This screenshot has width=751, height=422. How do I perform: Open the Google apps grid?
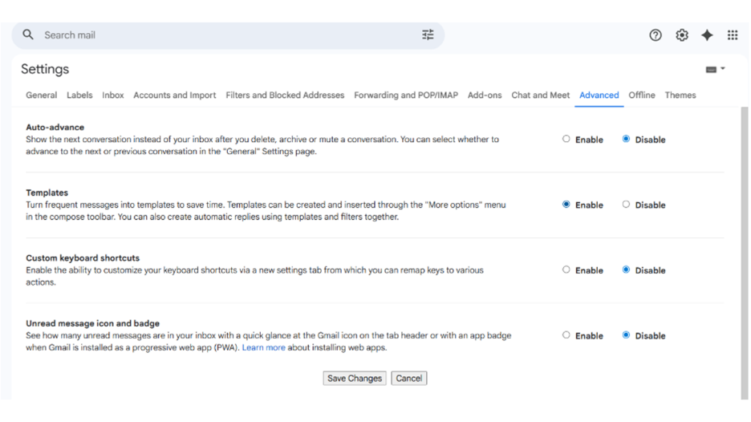click(x=733, y=35)
